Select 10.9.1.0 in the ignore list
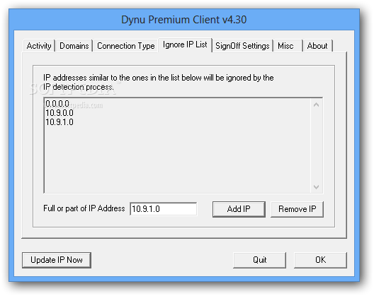Viewport: 374px width, 296px height. coord(59,122)
